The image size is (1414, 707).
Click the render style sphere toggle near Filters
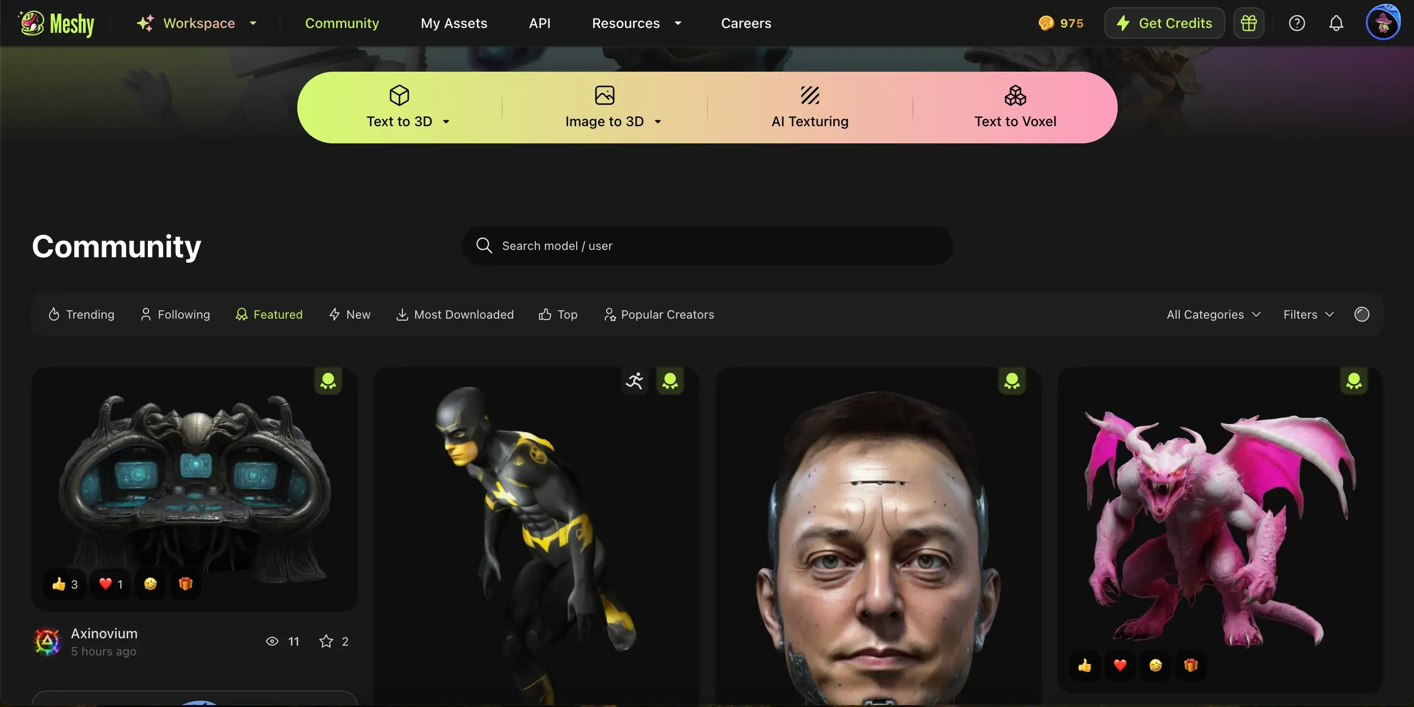click(x=1361, y=314)
